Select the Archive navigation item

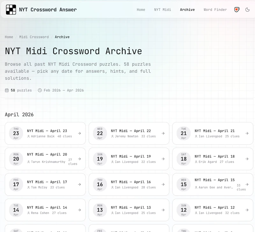click(187, 10)
